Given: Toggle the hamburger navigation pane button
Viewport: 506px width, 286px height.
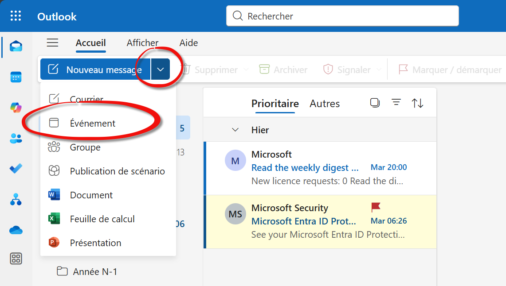Looking at the screenshot, I should point(53,43).
